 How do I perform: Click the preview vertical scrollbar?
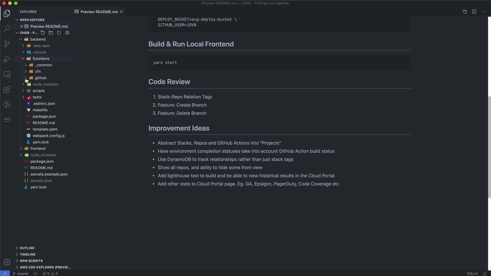click(x=489, y=147)
